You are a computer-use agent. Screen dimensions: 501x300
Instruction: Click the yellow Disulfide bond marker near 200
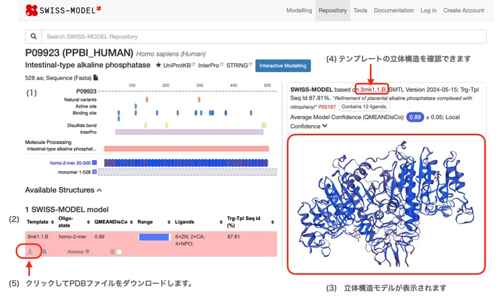coord(167,125)
